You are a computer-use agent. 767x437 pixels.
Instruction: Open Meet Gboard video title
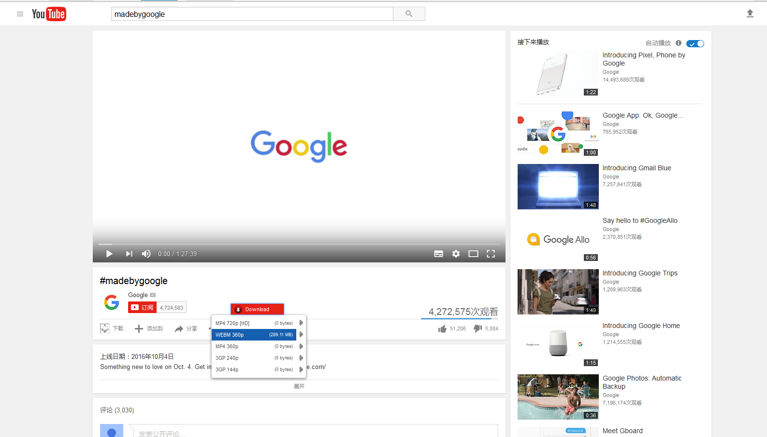(x=622, y=431)
